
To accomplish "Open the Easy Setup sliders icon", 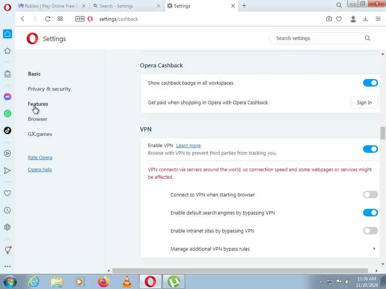I will [x=378, y=19].
